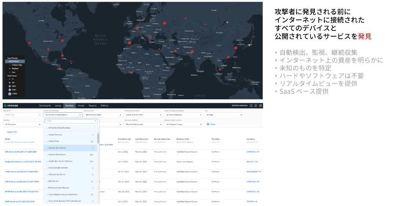
Task: Click the dropdown list scrollbar
Action: pyautogui.click(x=98, y=138)
